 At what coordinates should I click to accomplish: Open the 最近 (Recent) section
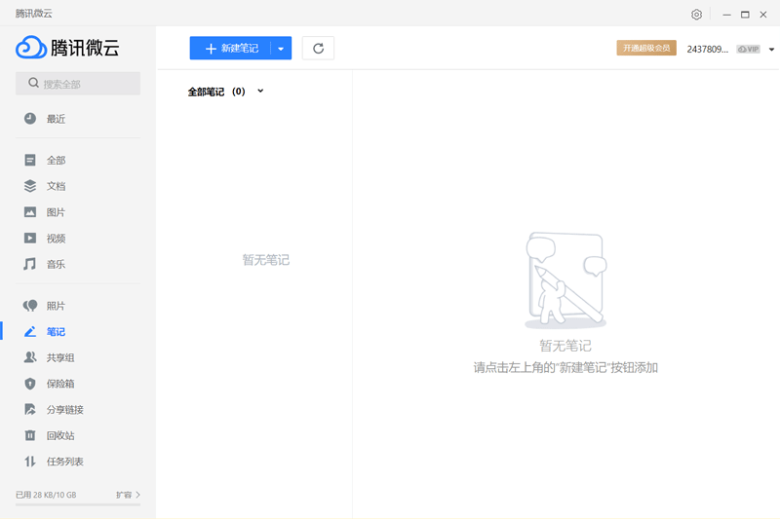[56, 119]
